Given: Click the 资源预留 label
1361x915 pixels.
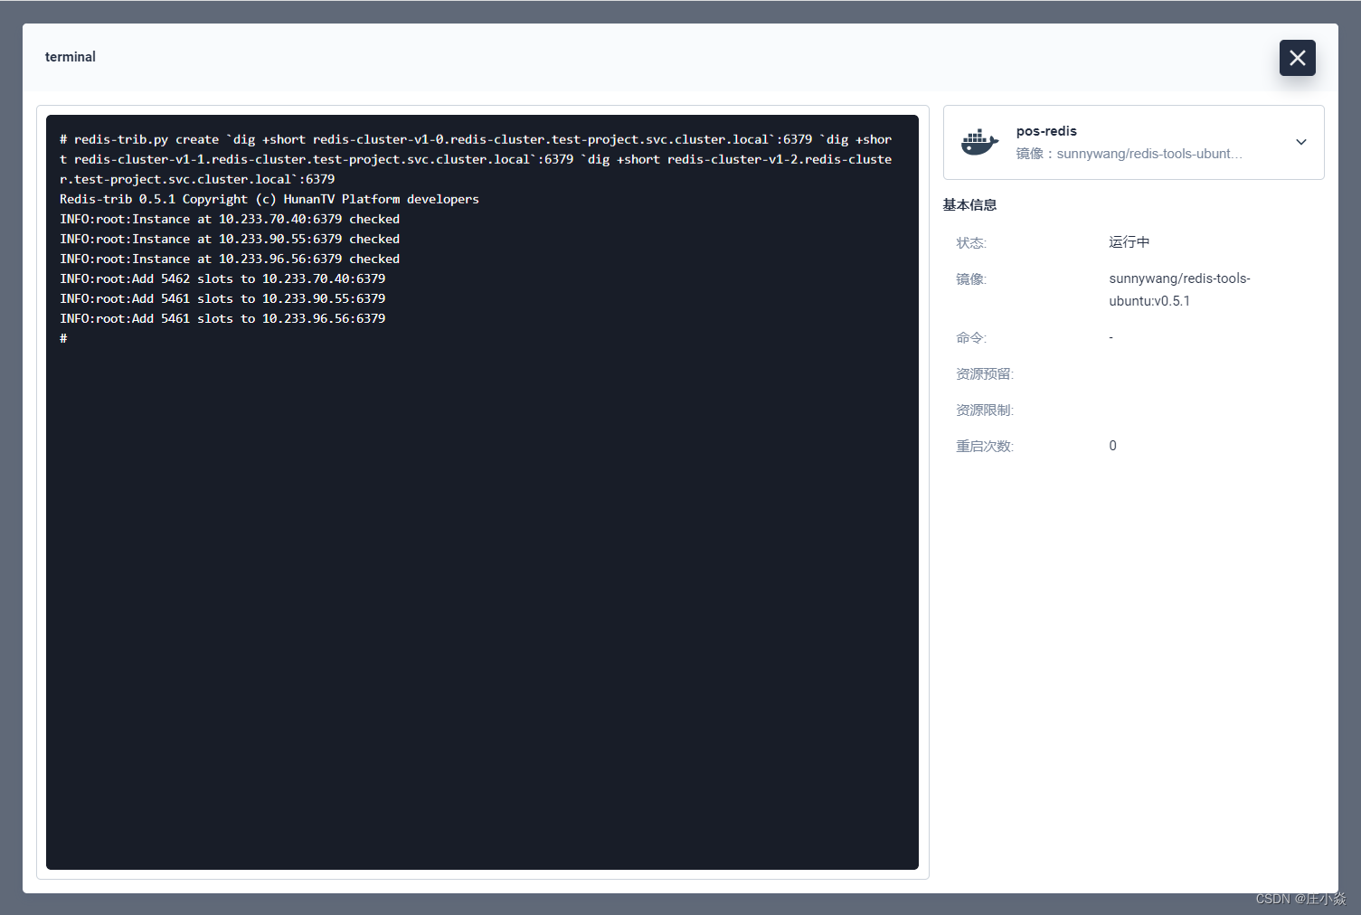Looking at the screenshot, I should pos(985,374).
